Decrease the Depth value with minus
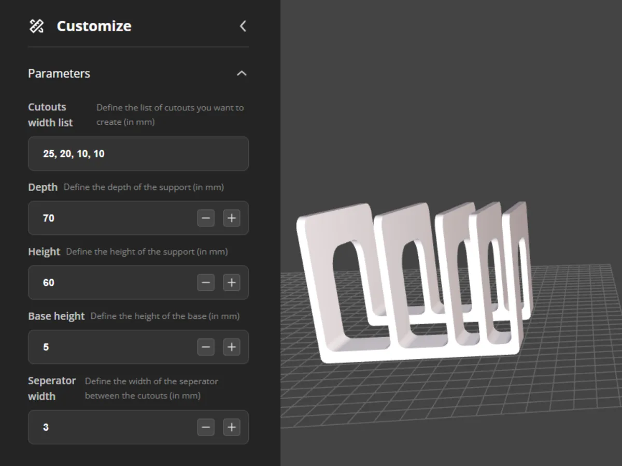The width and height of the screenshot is (622, 466). coord(206,218)
